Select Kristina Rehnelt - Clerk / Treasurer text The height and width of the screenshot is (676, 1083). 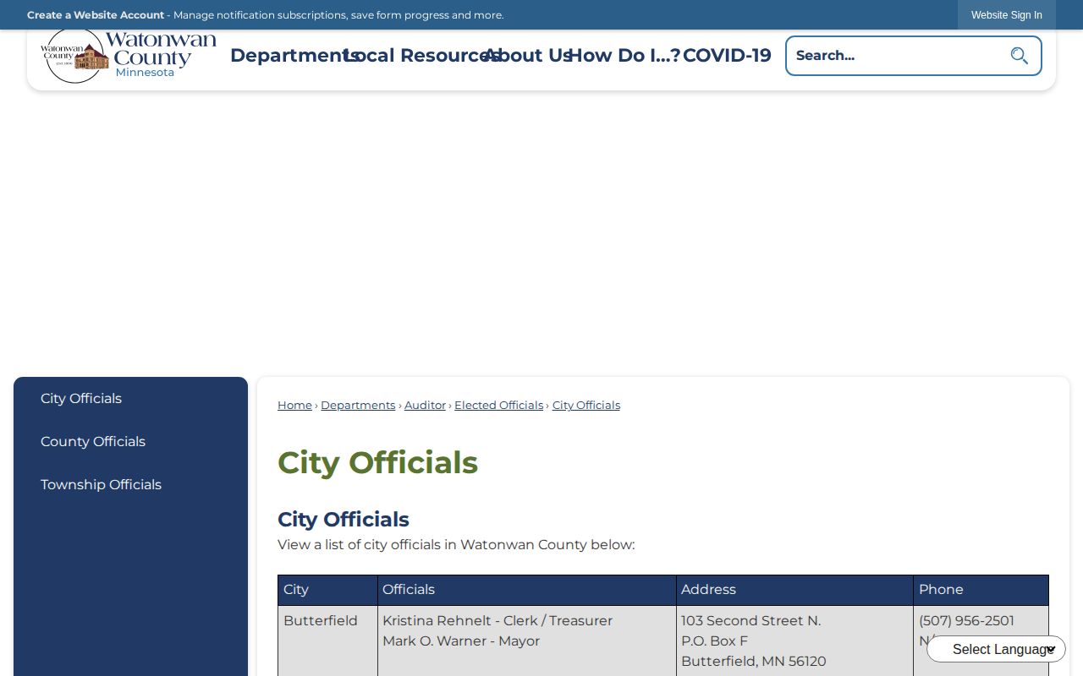(498, 621)
